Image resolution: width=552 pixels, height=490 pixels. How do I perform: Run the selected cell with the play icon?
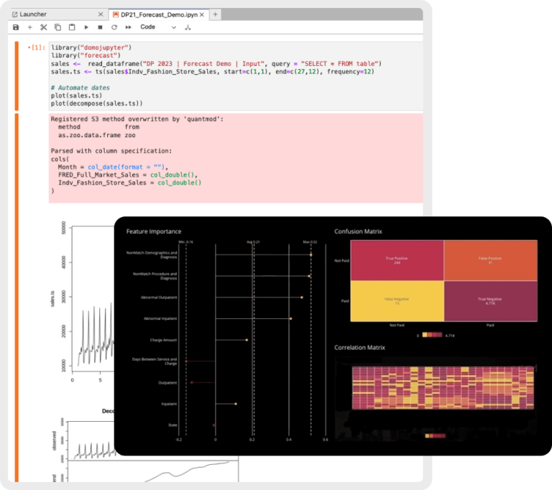[x=86, y=27]
